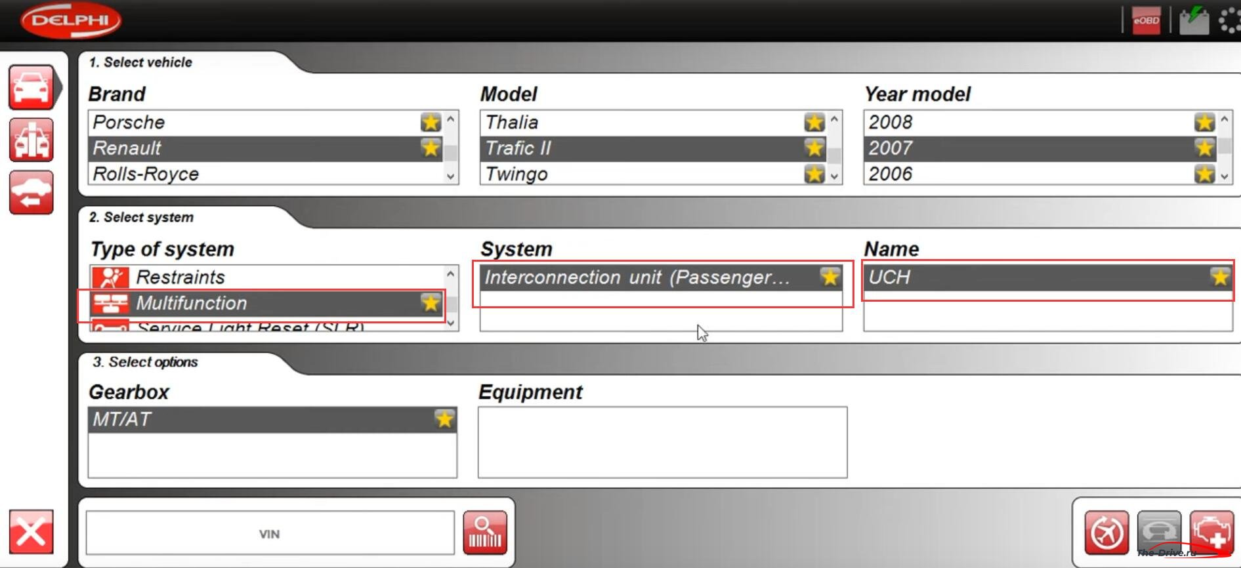
Task: Click the eOBD icon in top bar
Action: coord(1146,20)
